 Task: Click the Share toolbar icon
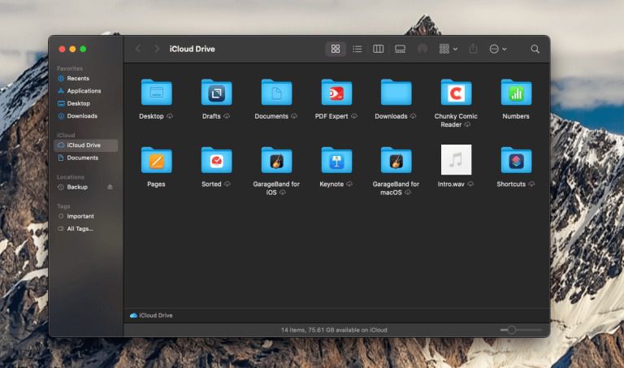[474, 49]
